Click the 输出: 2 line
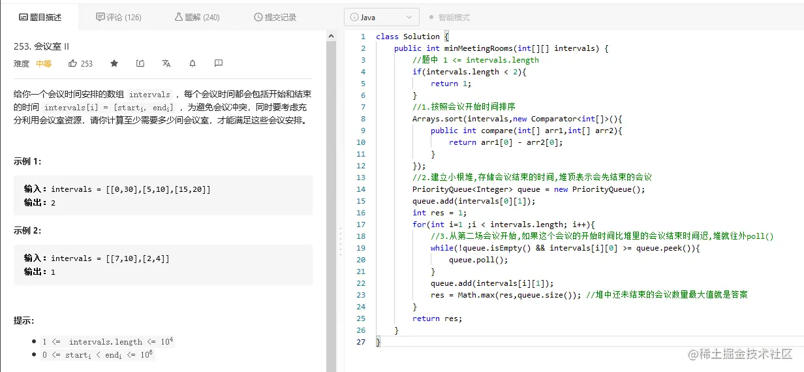Image resolution: width=804 pixels, height=372 pixels. click(x=40, y=203)
